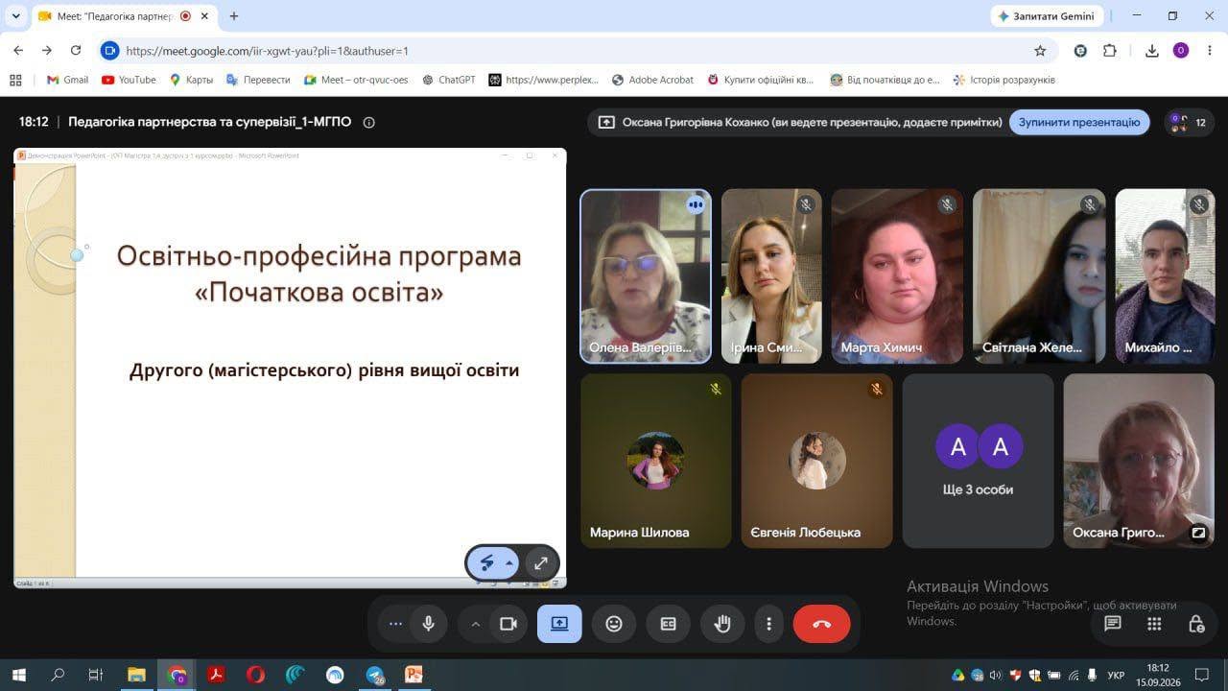Switch УКР keyboard language in tray

(x=1116, y=675)
